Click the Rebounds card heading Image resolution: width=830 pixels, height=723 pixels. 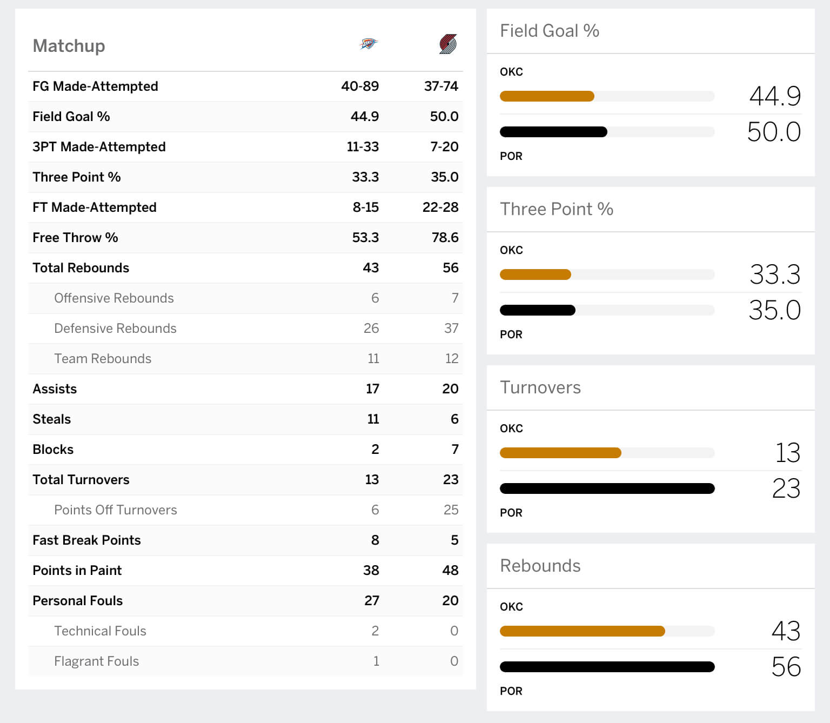click(x=540, y=566)
